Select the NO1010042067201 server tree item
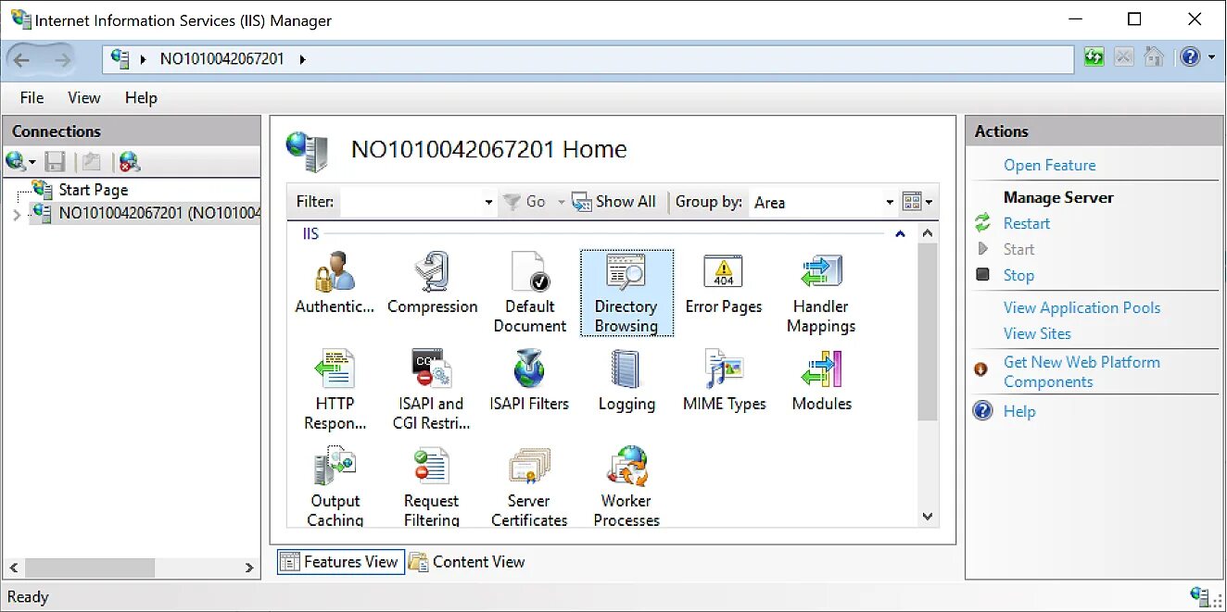The width and height of the screenshot is (1227, 612). [x=158, y=214]
